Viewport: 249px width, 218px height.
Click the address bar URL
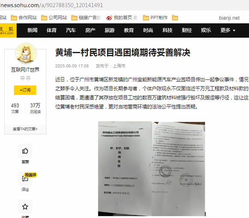pos(51,5)
